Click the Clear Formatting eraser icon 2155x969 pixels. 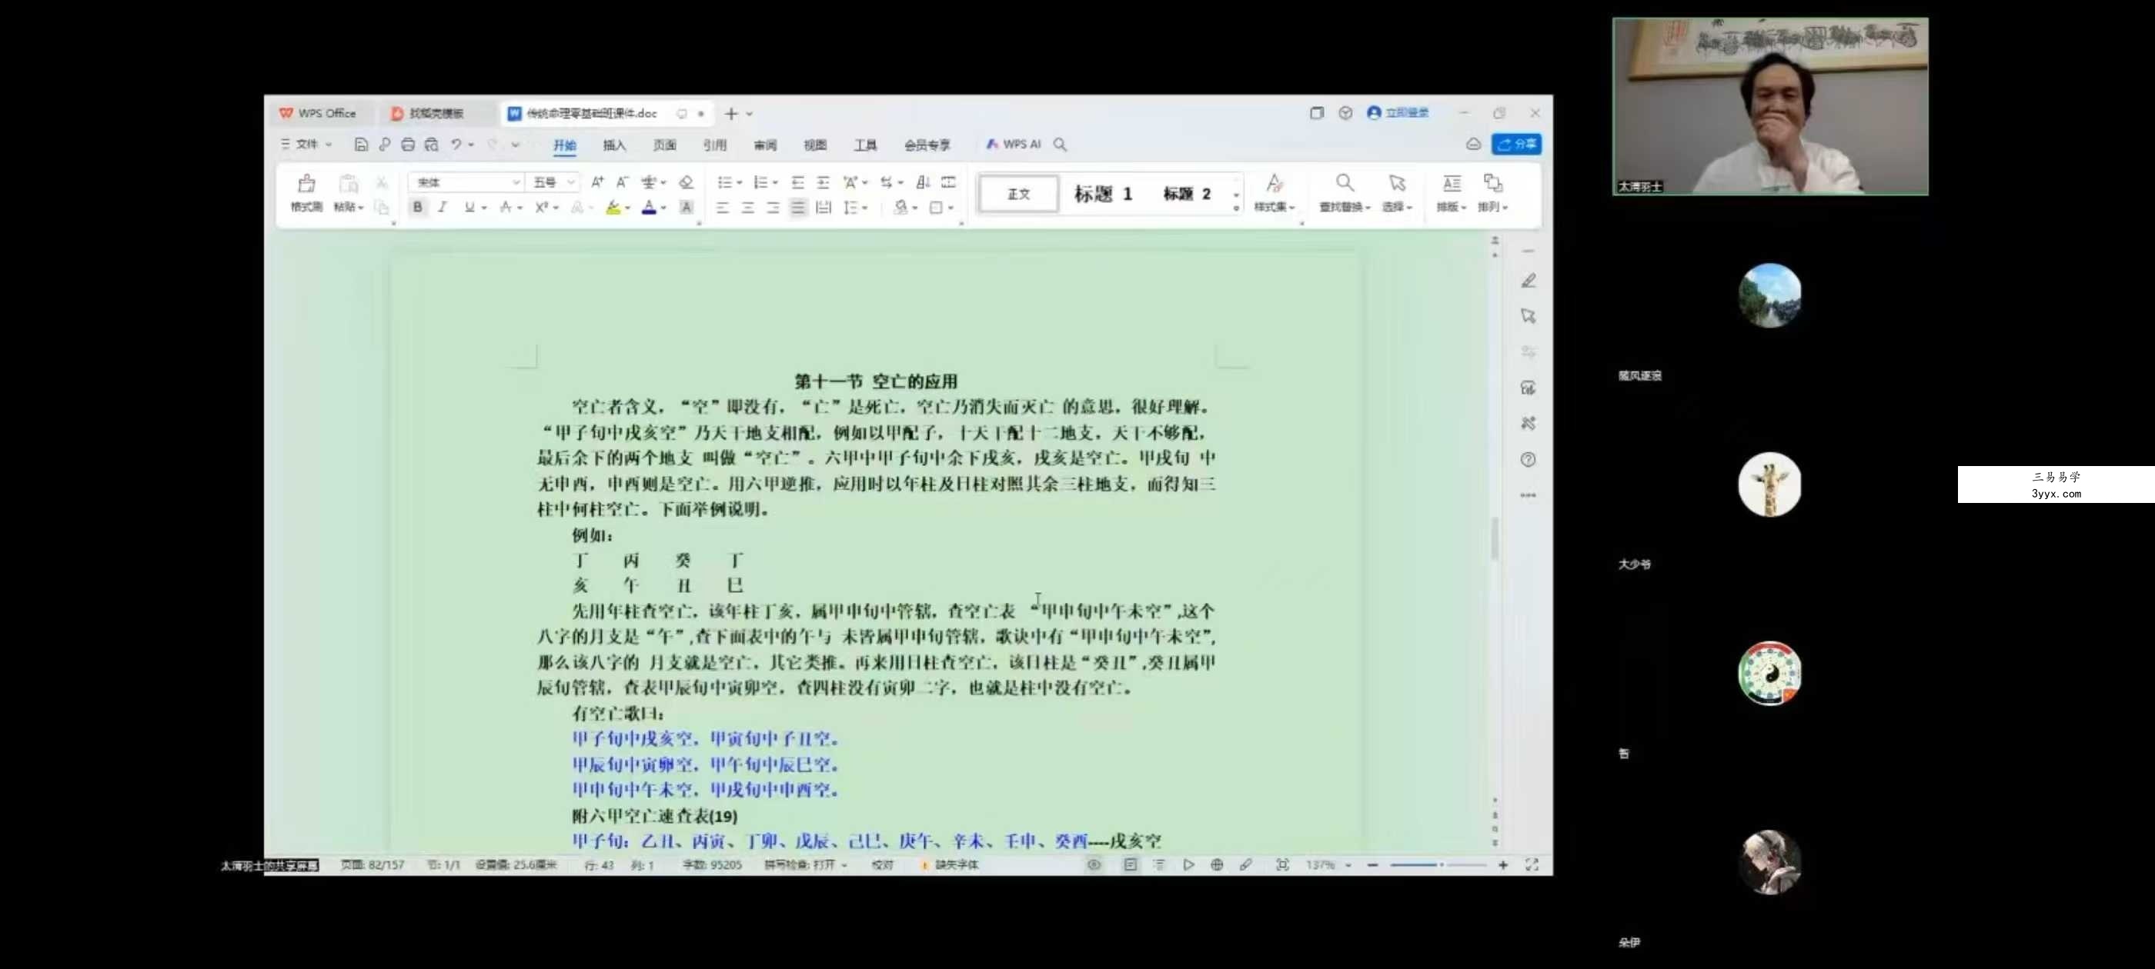click(686, 182)
